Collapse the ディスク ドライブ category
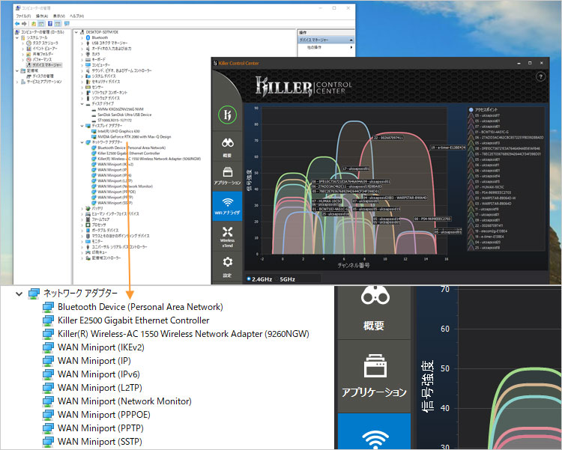This screenshot has height=450, width=562. coord(82,103)
